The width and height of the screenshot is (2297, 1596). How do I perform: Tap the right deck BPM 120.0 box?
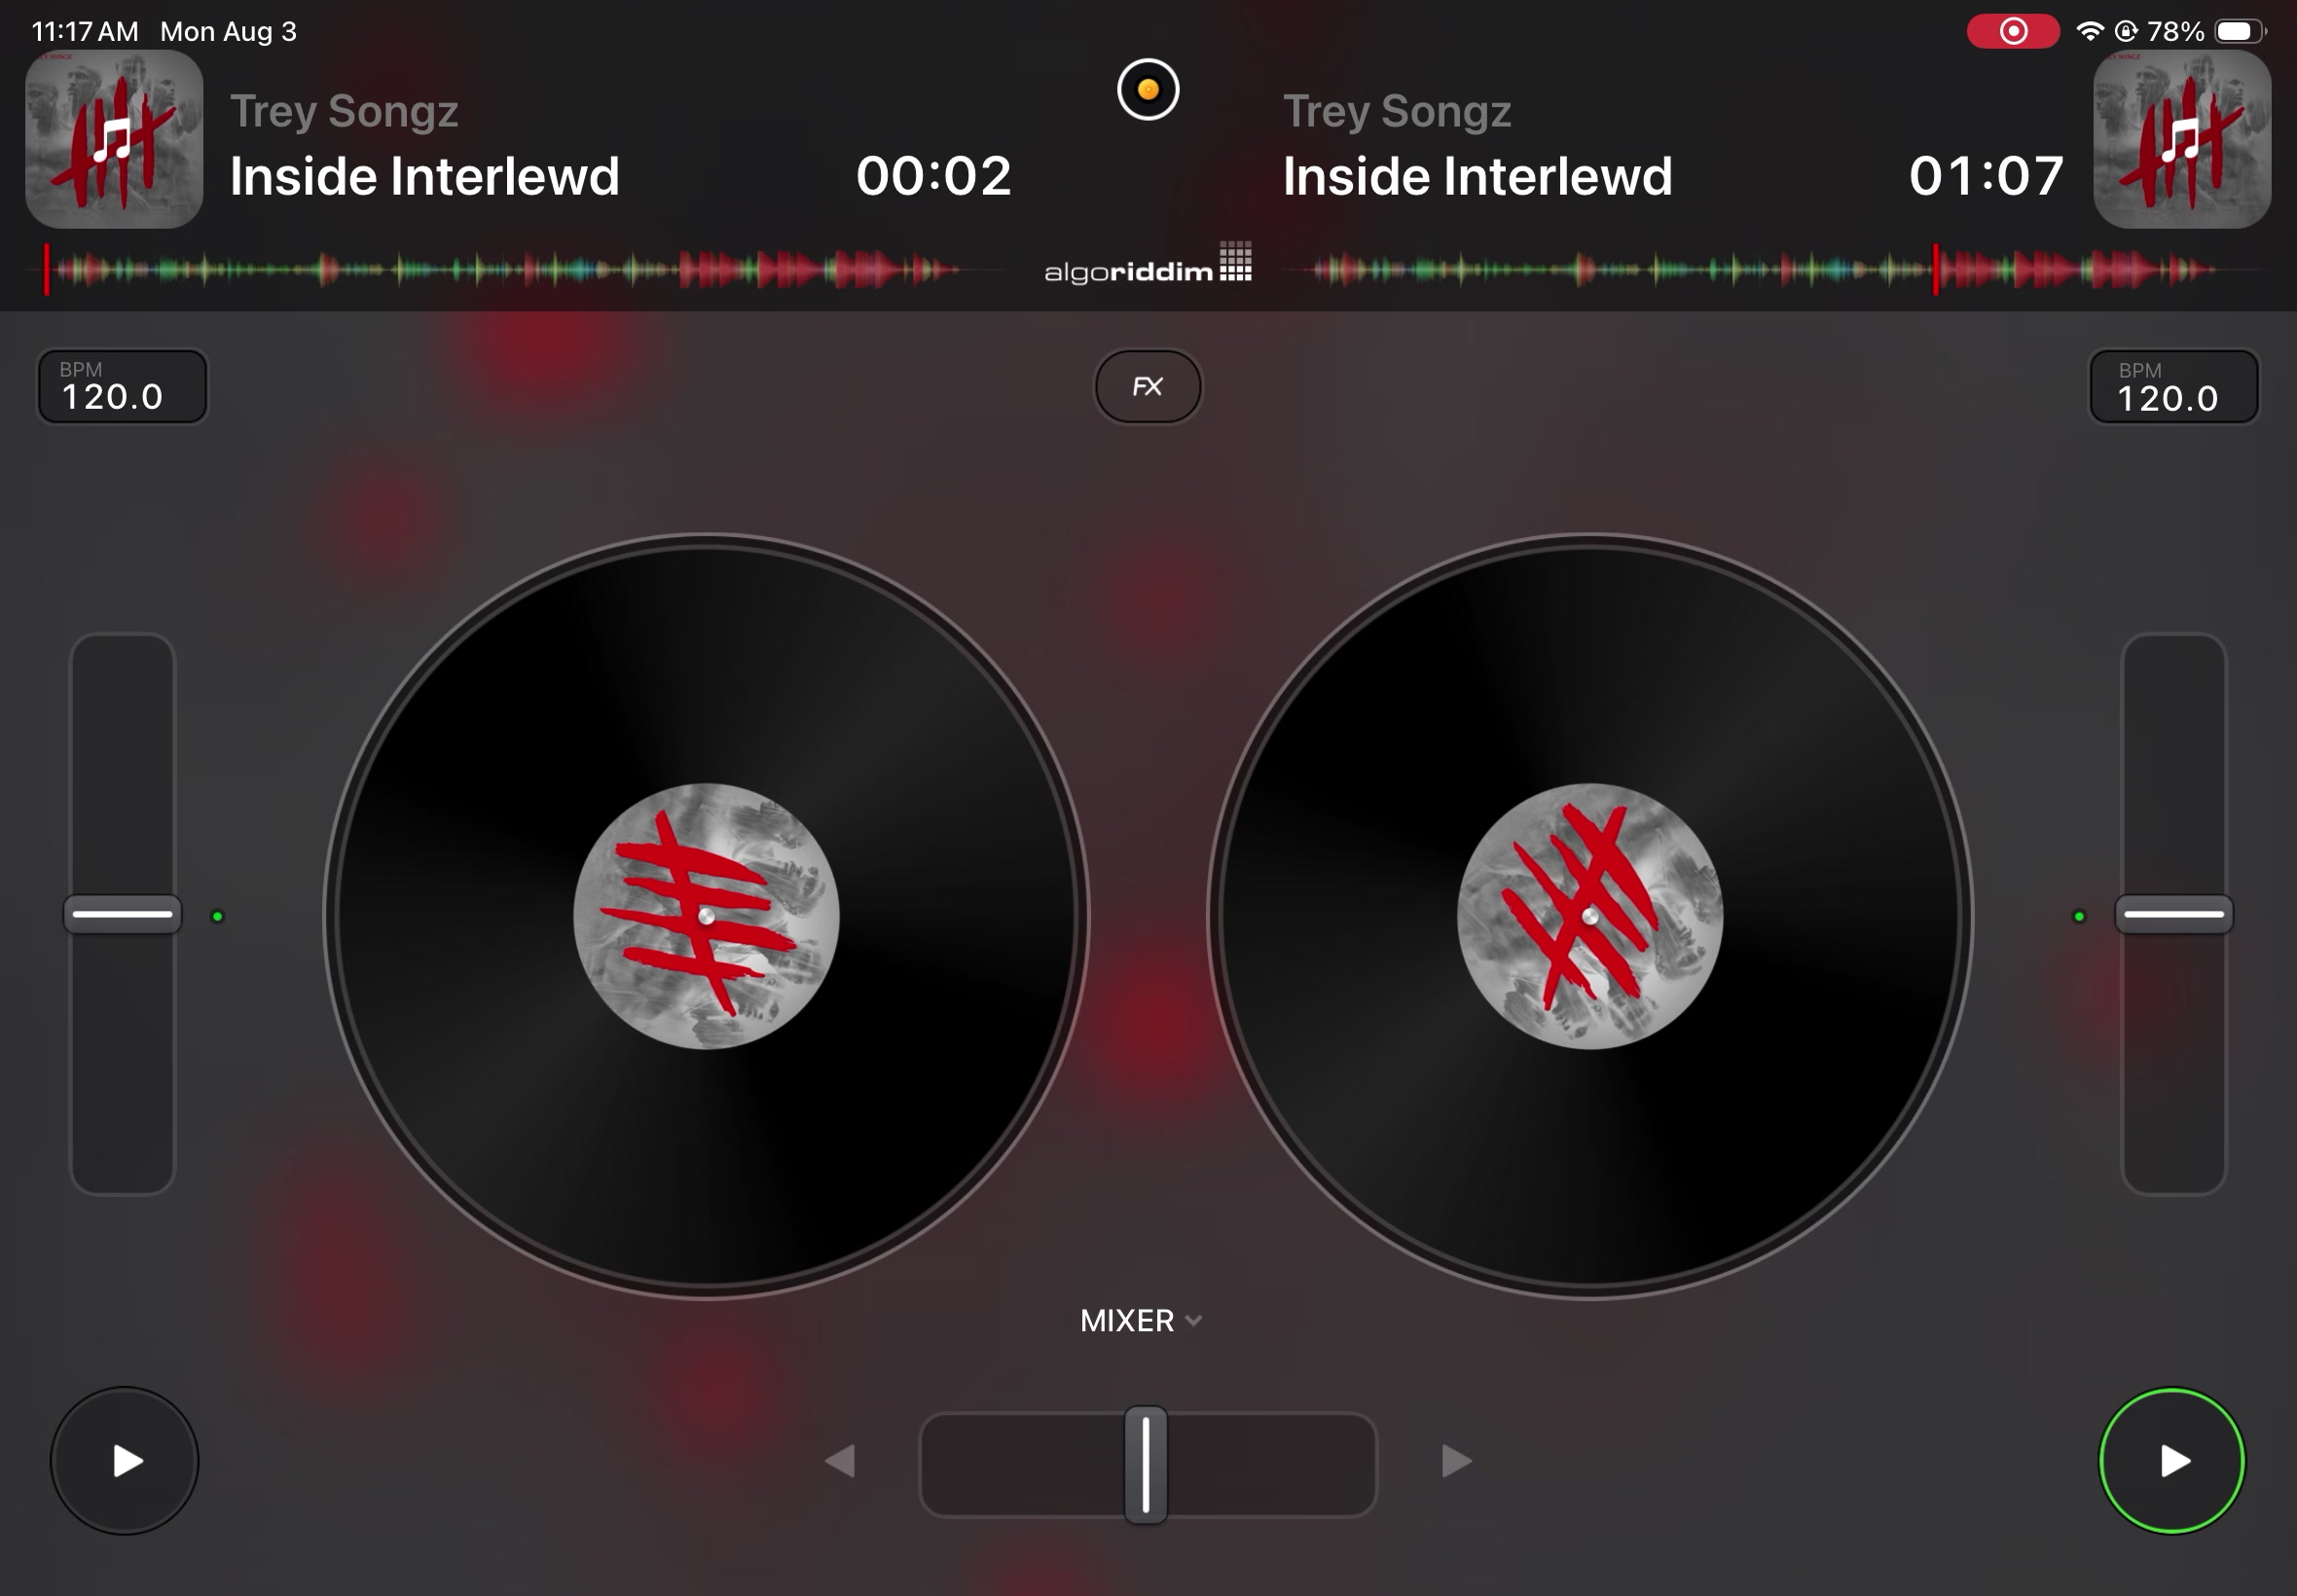(2174, 386)
